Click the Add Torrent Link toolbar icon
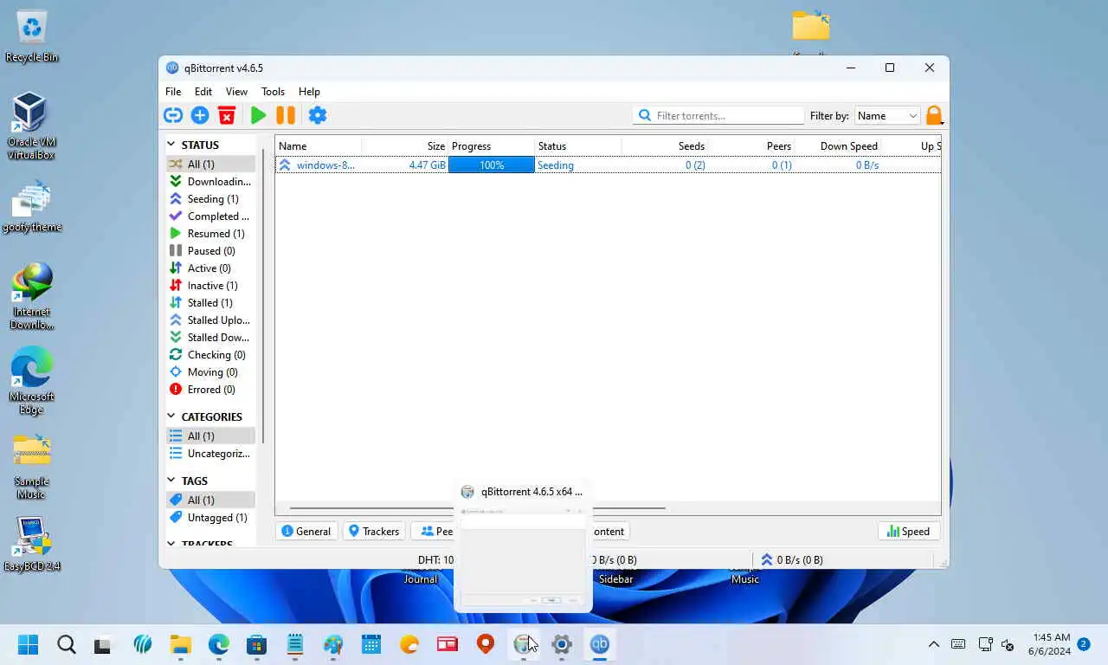The width and height of the screenshot is (1108, 665). coord(173,115)
